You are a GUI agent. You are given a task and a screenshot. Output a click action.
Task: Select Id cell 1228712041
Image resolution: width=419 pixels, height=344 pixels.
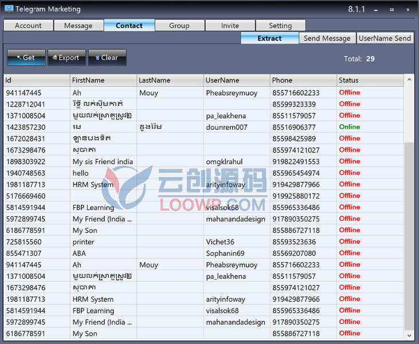click(26, 104)
